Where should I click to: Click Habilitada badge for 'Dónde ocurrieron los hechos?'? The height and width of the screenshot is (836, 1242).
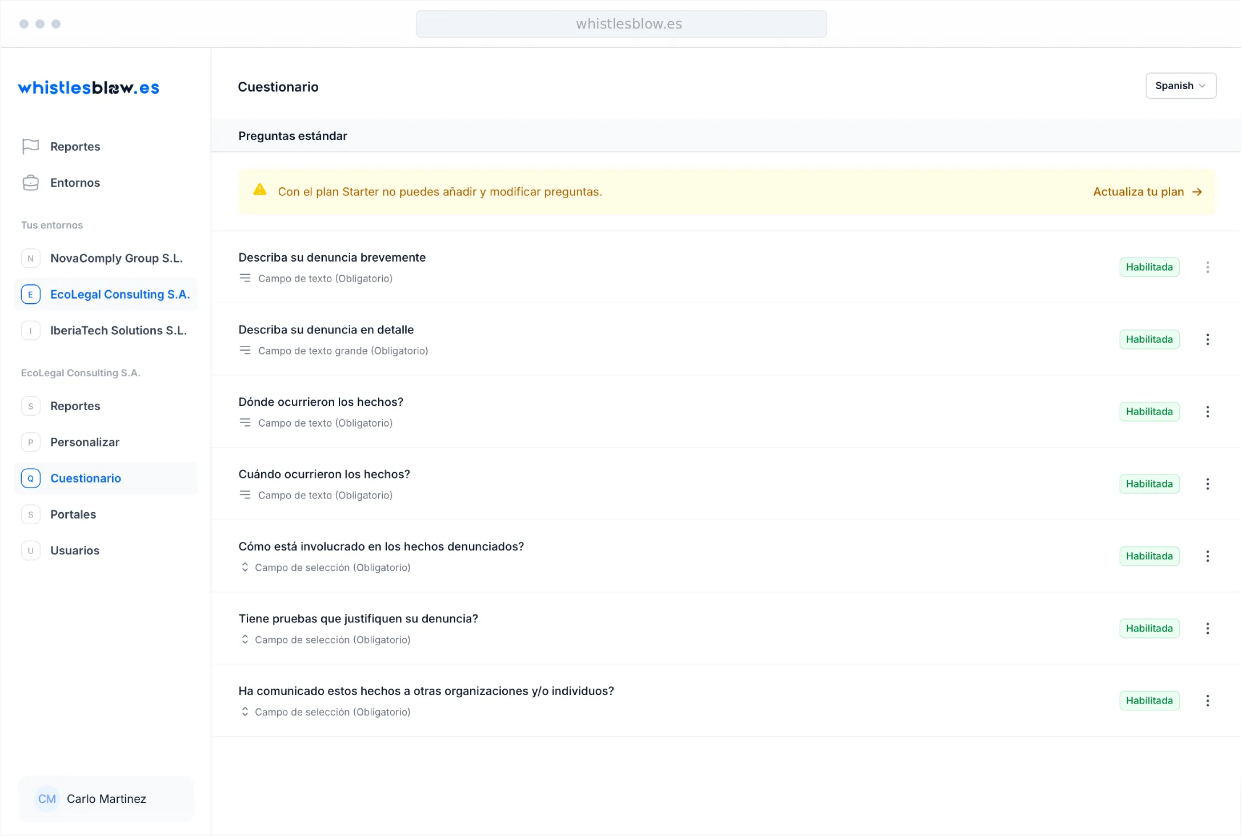[1149, 412]
